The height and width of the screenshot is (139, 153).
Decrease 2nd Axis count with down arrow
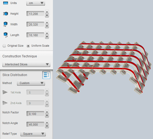47,105
